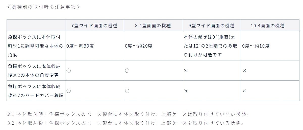Click the 10.4画面の機種 column header
303x130 pixels.
(x=270, y=26)
